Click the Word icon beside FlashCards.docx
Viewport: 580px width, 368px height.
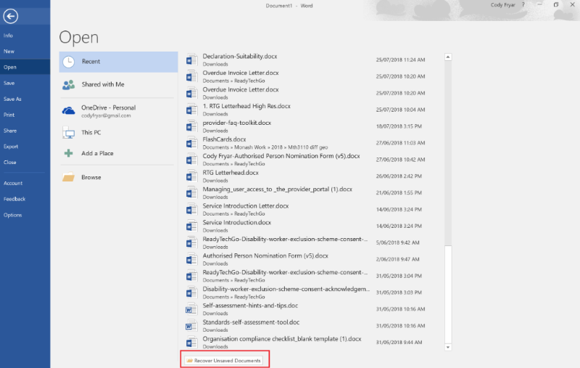click(191, 143)
